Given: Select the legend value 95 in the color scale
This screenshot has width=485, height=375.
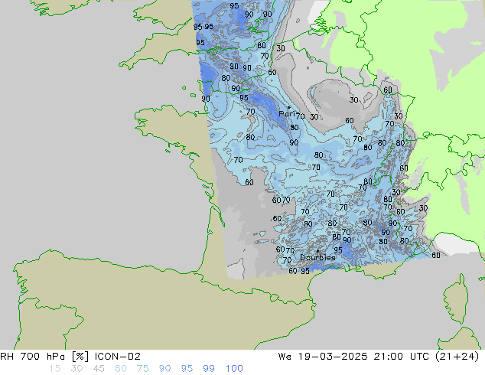Looking at the screenshot, I should (x=187, y=369).
